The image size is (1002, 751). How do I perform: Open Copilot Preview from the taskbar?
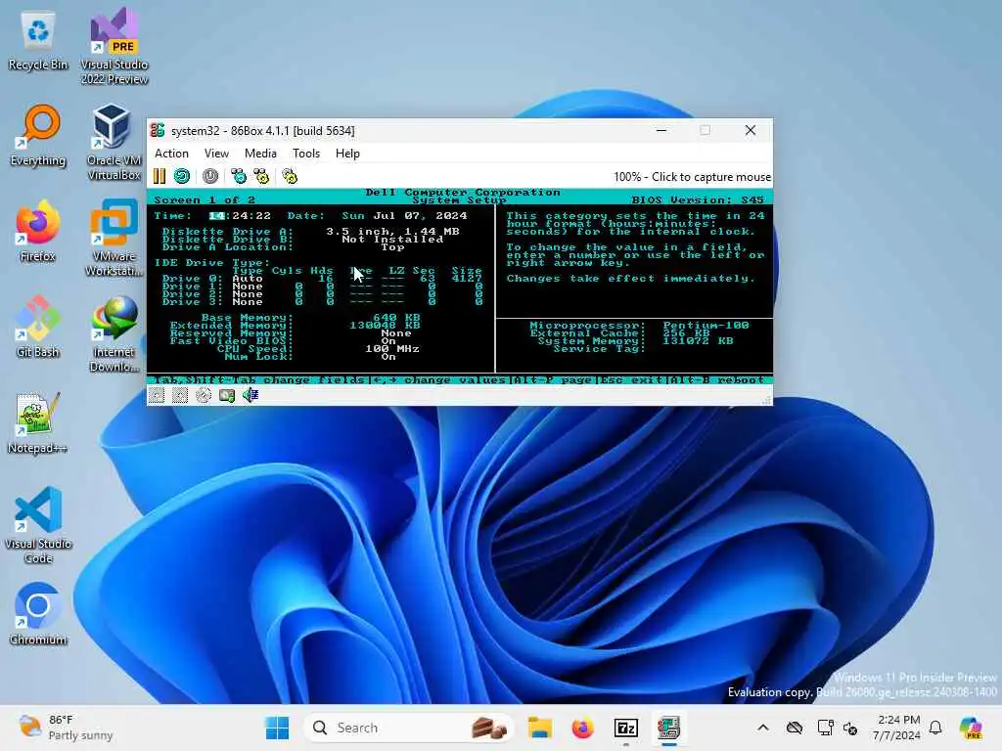[972, 728]
